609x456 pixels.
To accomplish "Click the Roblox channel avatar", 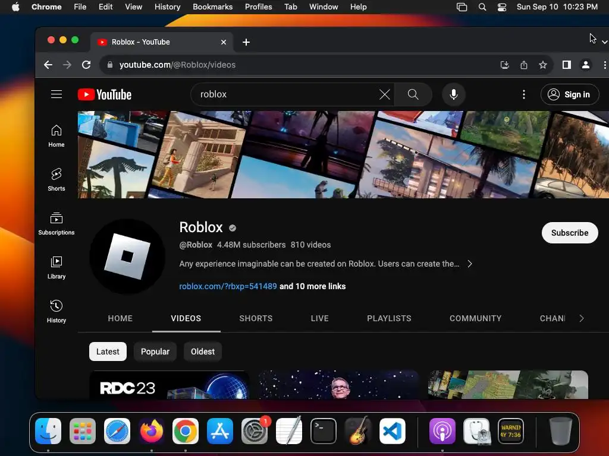I will (127, 256).
